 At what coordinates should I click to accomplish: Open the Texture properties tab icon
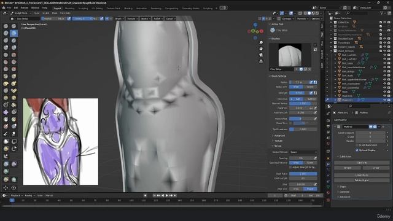click(328, 200)
